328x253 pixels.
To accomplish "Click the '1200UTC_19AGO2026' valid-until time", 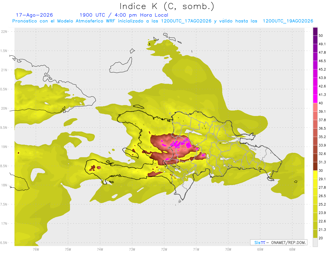I will click(x=288, y=21).
